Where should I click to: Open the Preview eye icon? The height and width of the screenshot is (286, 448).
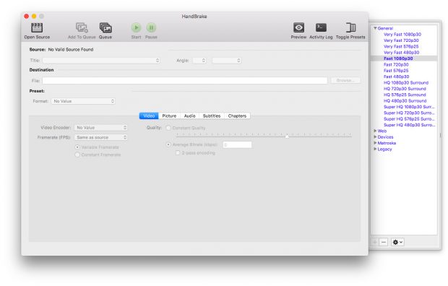pos(298,27)
